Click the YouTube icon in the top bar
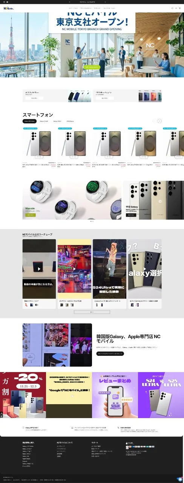Image resolution: width=184 pixels, height=483 pixels. coord(8,2)
